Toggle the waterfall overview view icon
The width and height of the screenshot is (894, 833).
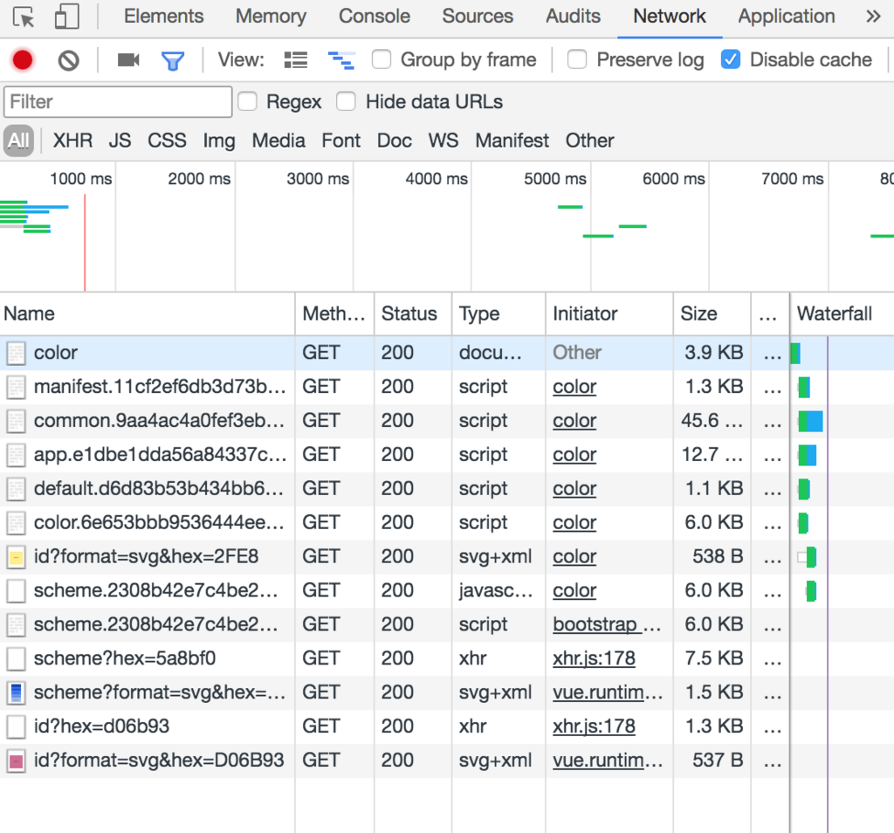pos(340,60)
